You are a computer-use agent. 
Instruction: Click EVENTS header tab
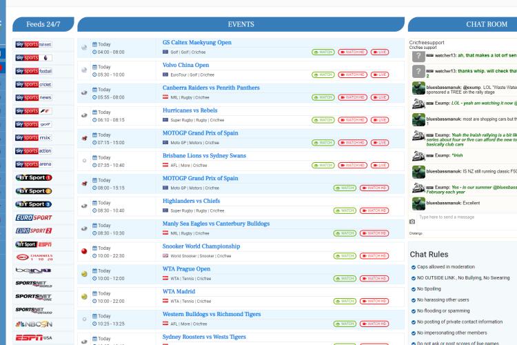tap(241, 24)
